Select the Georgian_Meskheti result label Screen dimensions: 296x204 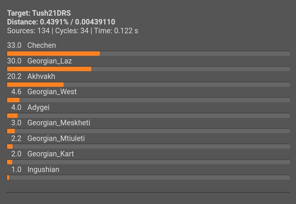[x=59, y=123]
